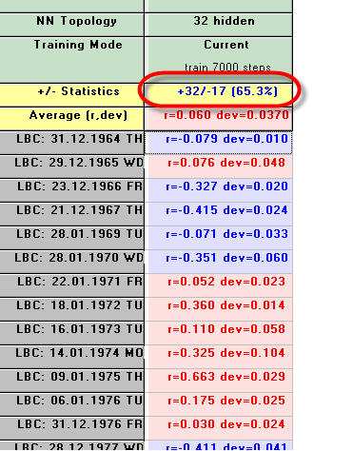
Task: Select the LBC: 21.12.1967 TH row
Action: click(71, 214)
